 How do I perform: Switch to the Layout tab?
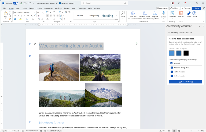pos(39,8)
